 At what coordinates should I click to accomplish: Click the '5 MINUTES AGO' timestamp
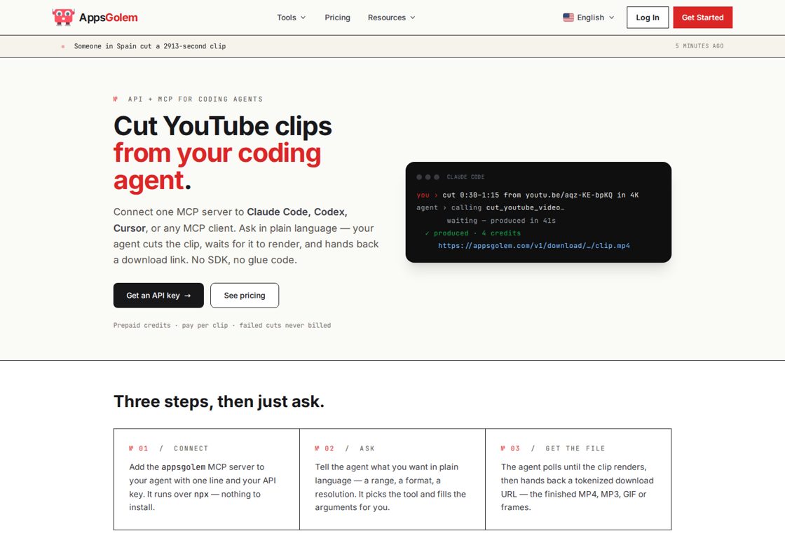click(699, 46)
